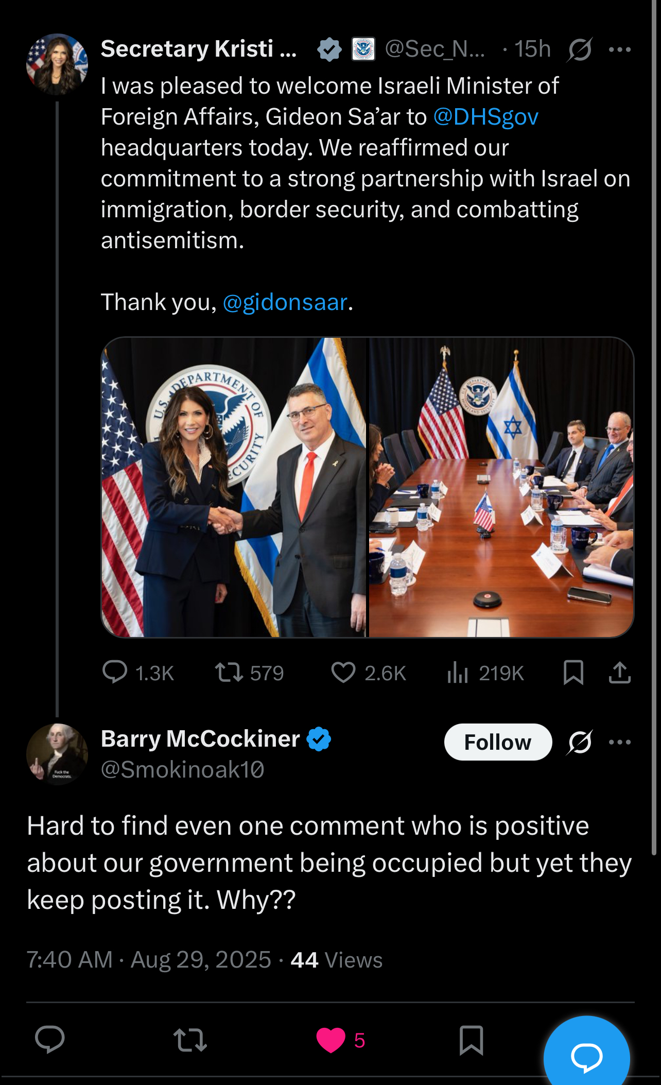This screenshot has height=1085, width=661.
Task: Reply to Secretary Kristi's post
Action: pos(115,672)
